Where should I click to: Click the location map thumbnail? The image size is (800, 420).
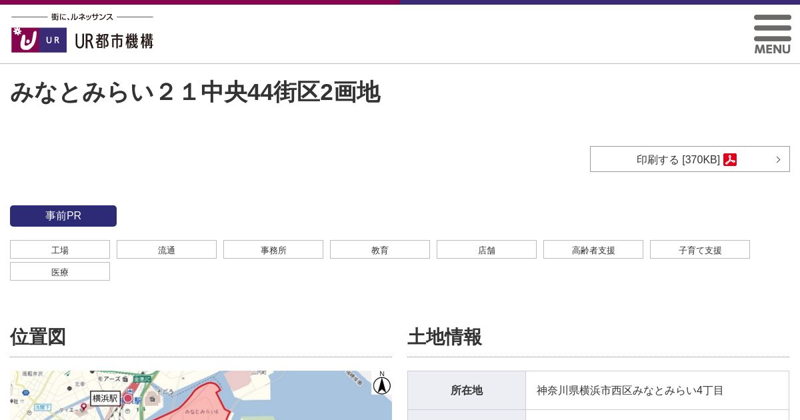click(x=201, y=395)
